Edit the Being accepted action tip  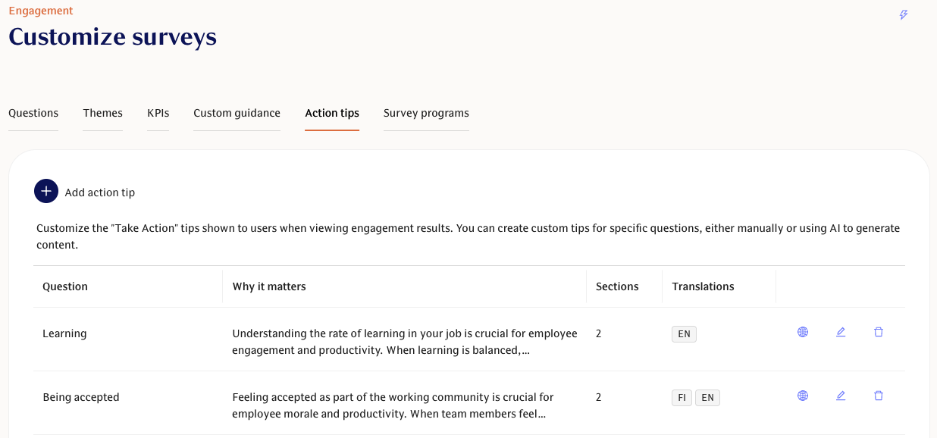[841, 396]
